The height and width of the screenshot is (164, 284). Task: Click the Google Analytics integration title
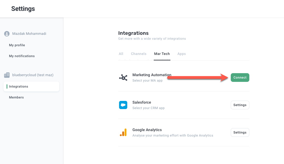pos(147,130)
